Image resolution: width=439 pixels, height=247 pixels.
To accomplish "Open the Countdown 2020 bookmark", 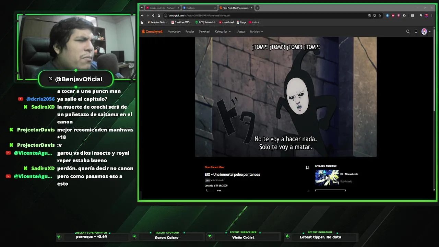I will pos(181,22).
